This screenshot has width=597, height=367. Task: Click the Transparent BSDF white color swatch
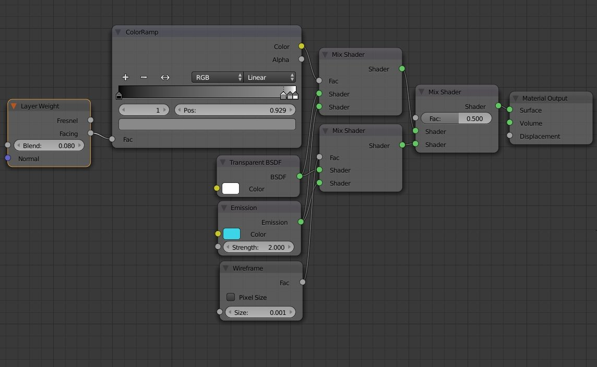coord(230,189)
